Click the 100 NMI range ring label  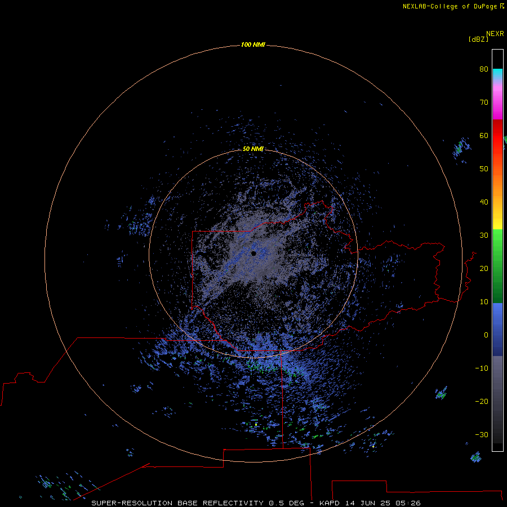pyautogui.click(x=253, y=45)
